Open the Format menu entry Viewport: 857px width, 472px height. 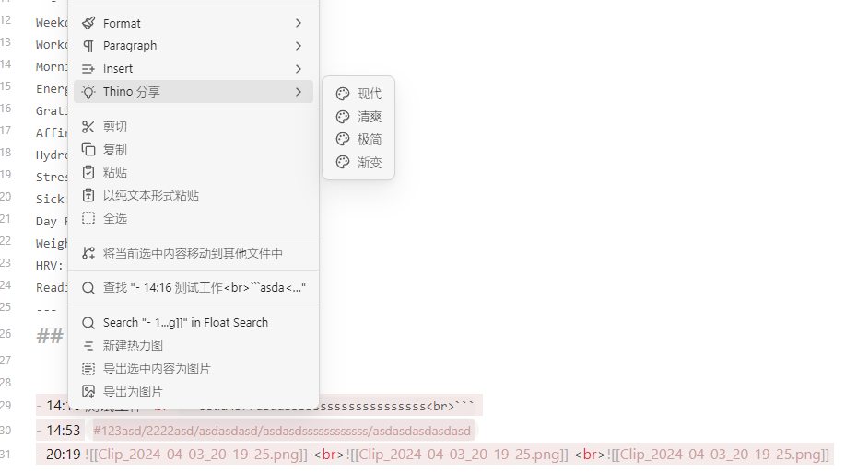[x=194, y=23]
